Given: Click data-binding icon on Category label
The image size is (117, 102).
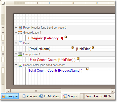Looking at the screenshot, I should [66, 37].
